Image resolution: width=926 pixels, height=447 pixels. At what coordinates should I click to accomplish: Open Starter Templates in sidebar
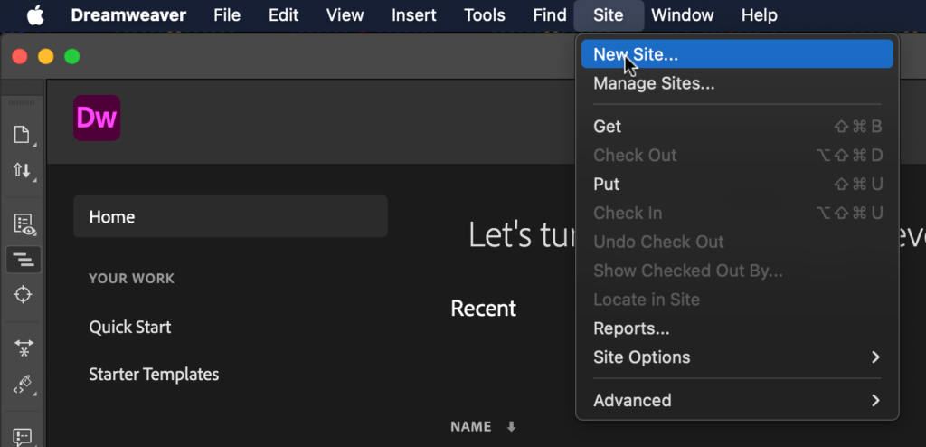coord(154,374)
